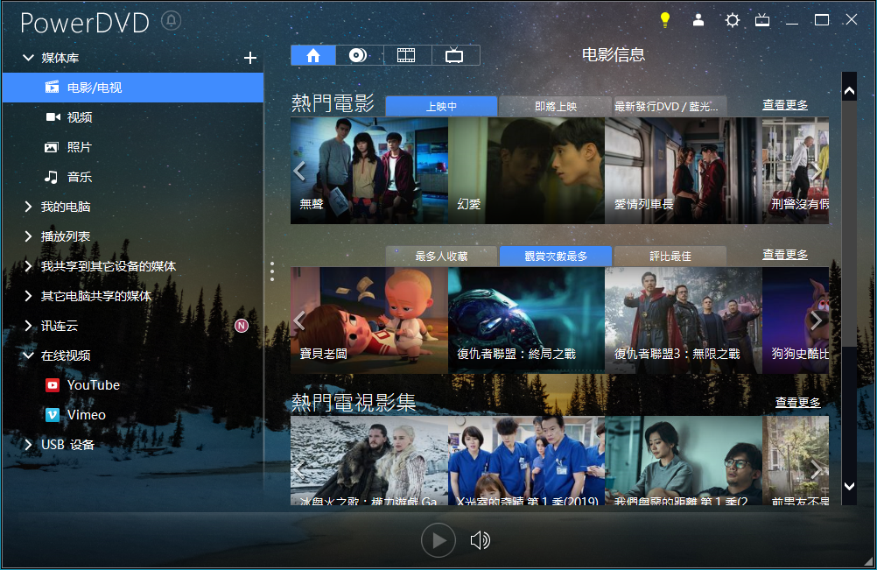Image resolution: width=877 pixels, height=570 pixels.
Task: Switch to the film strip tab icon
Action: (406, 55)
